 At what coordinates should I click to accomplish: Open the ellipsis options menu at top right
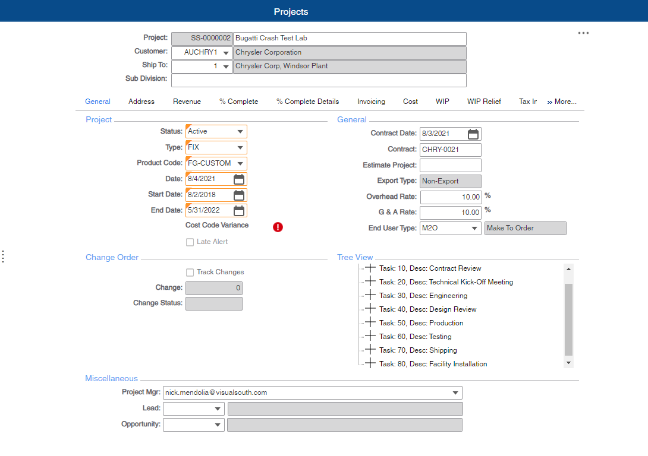tap(583, 33)
